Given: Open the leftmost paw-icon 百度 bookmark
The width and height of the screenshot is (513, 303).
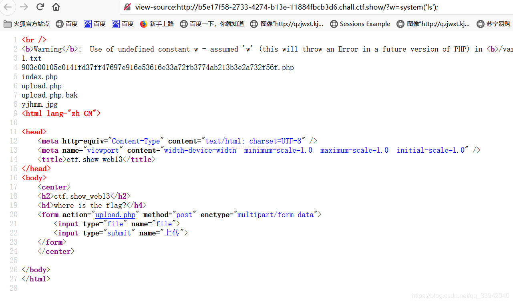Looking at the screenshot, I should point(95,24).
